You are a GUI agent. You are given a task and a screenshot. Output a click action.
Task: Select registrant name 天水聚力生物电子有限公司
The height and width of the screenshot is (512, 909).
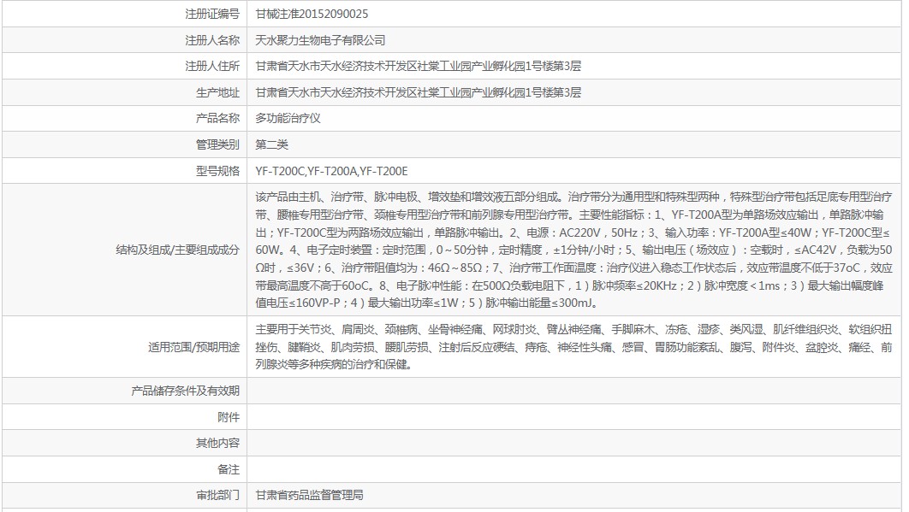click(321, 40)
